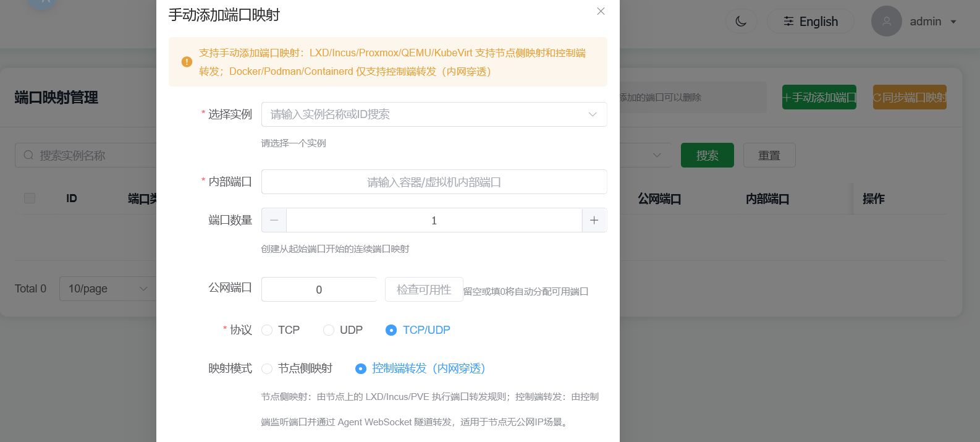
Task: Click the 搜索实例名称 search field
Action: (87, 155)
